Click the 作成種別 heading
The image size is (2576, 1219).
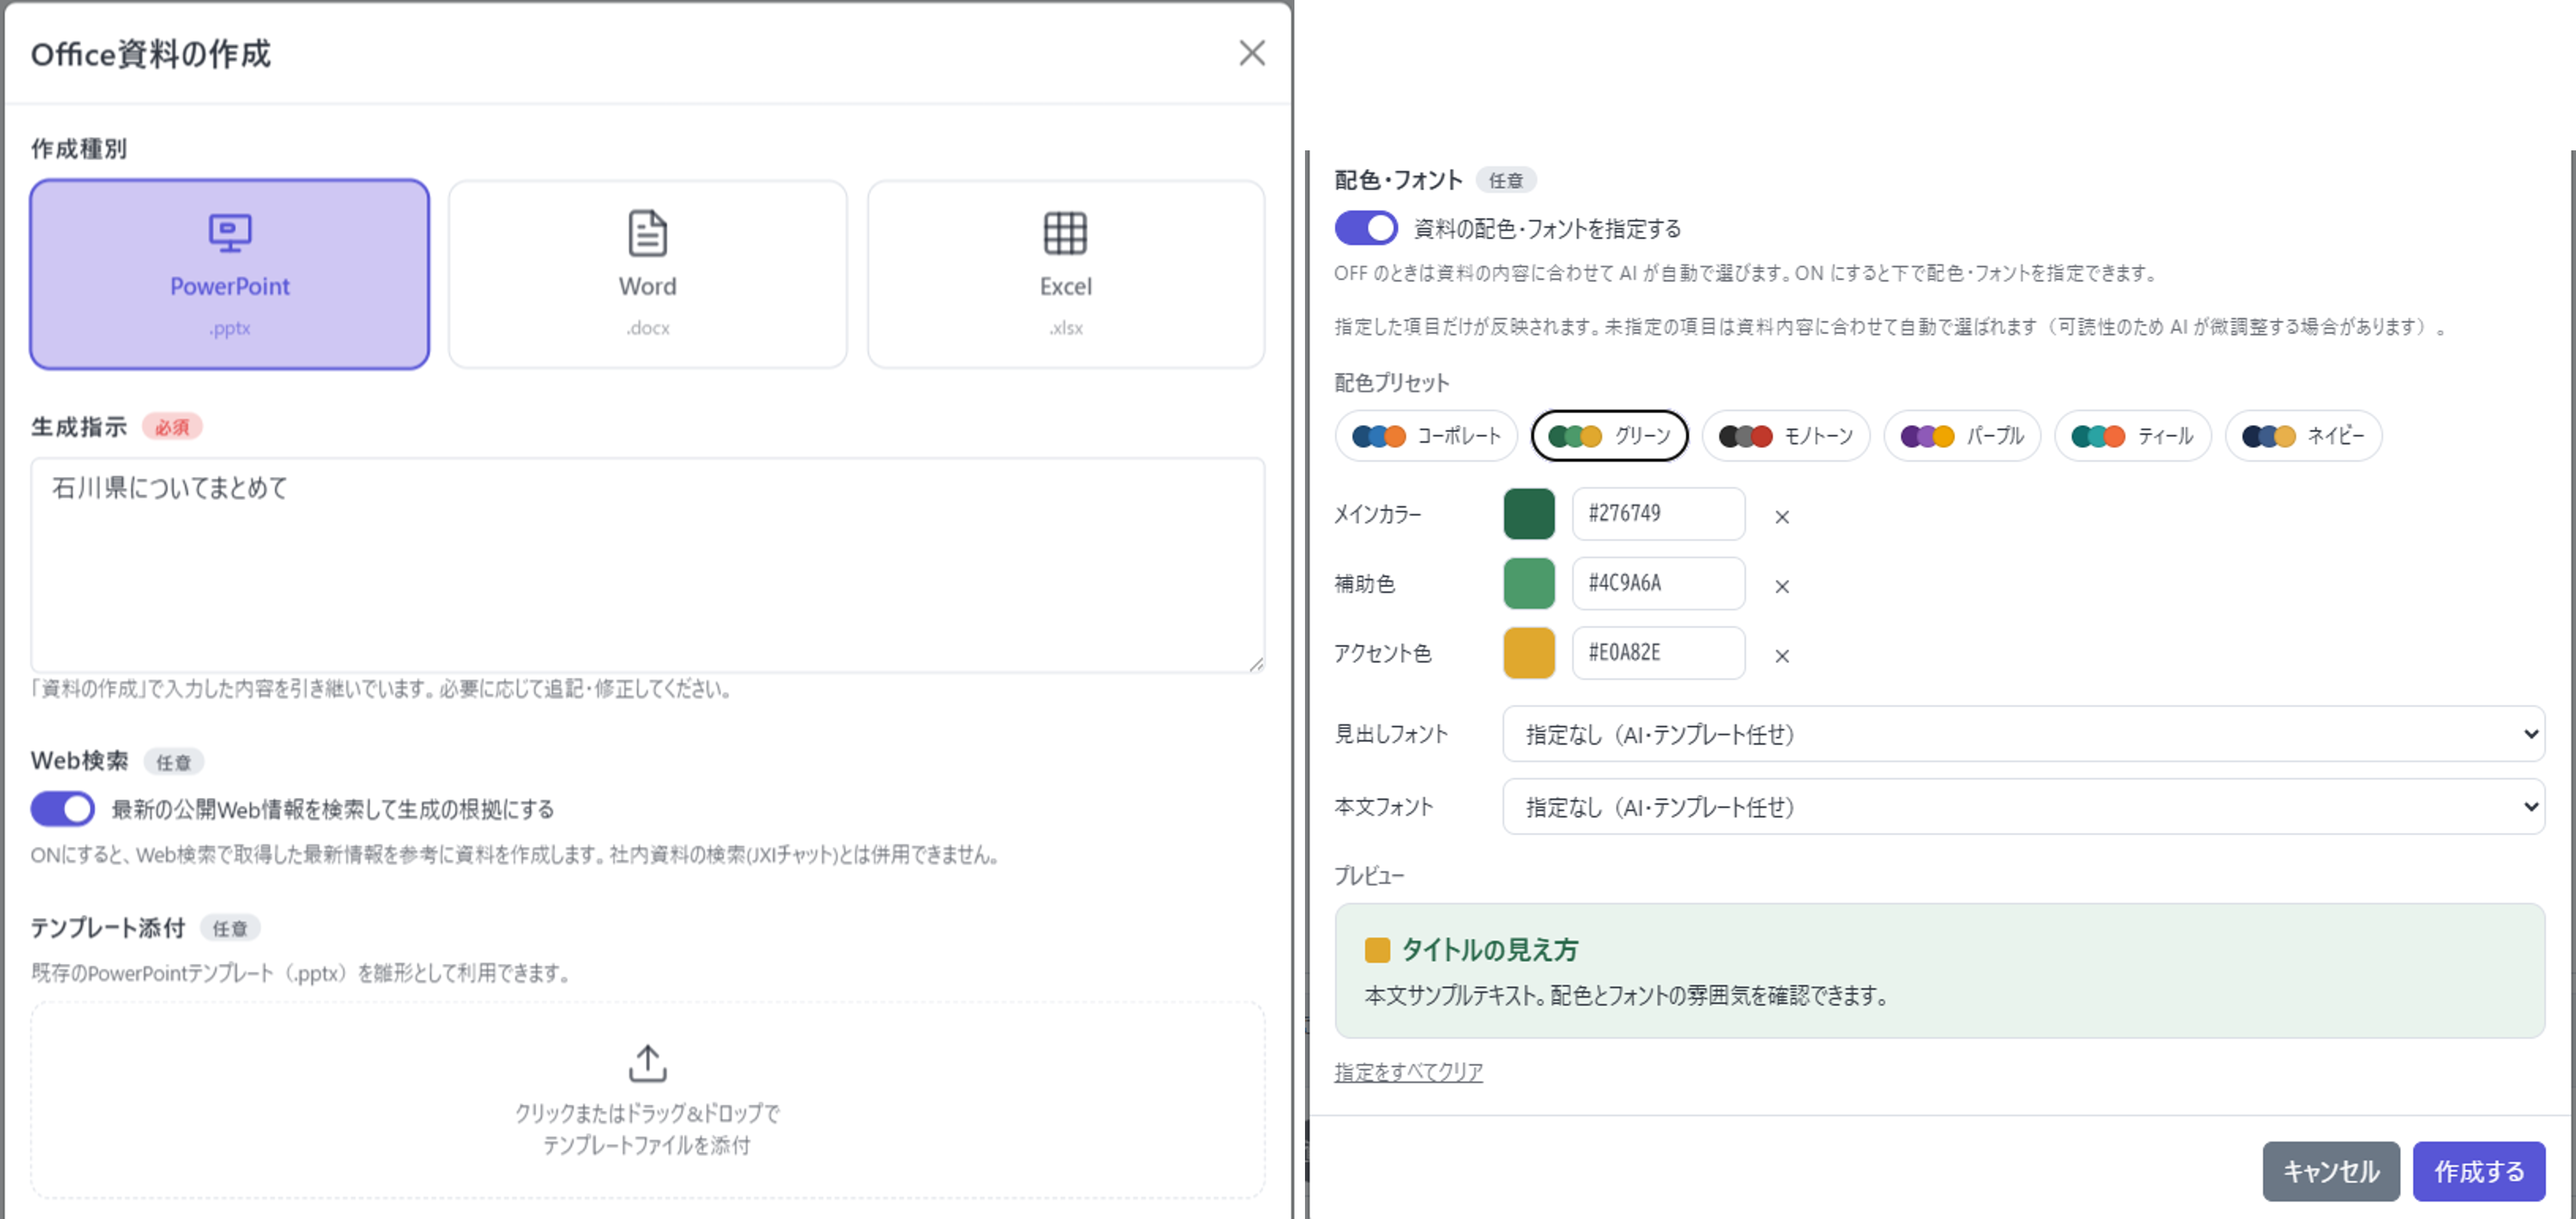pyautogui.click(x=78, y=149)
